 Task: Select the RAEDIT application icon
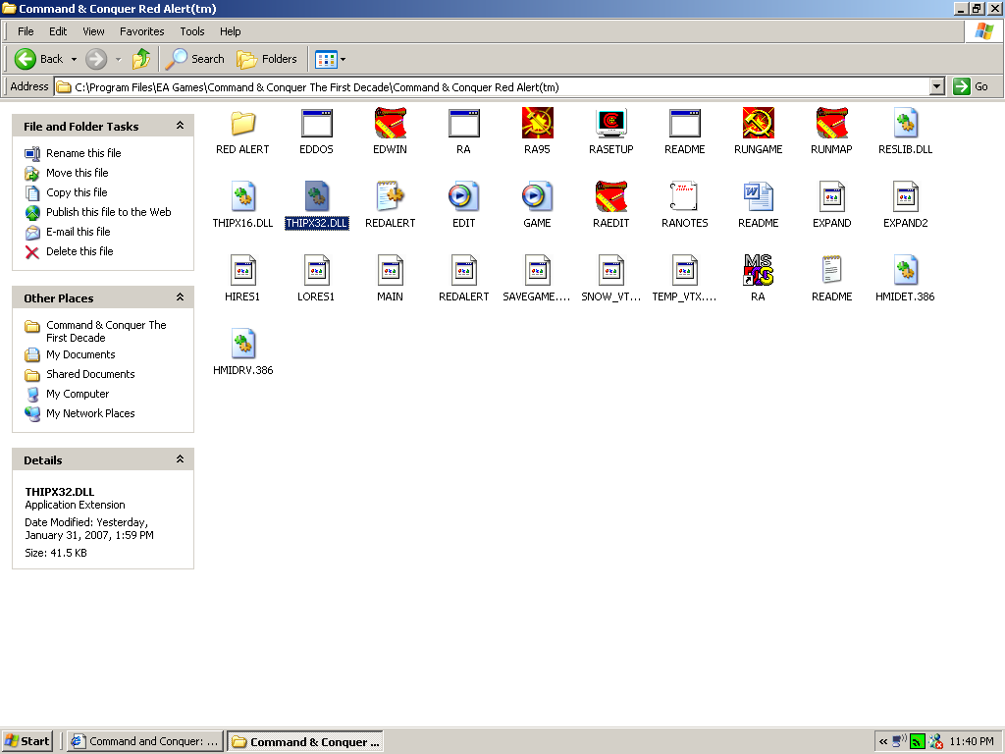(610, 197)
